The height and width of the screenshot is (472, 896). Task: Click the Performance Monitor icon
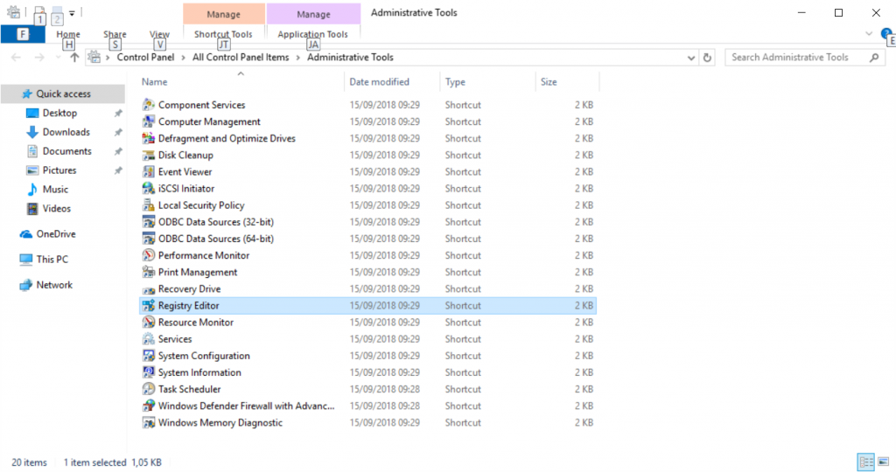click(149, 255)
